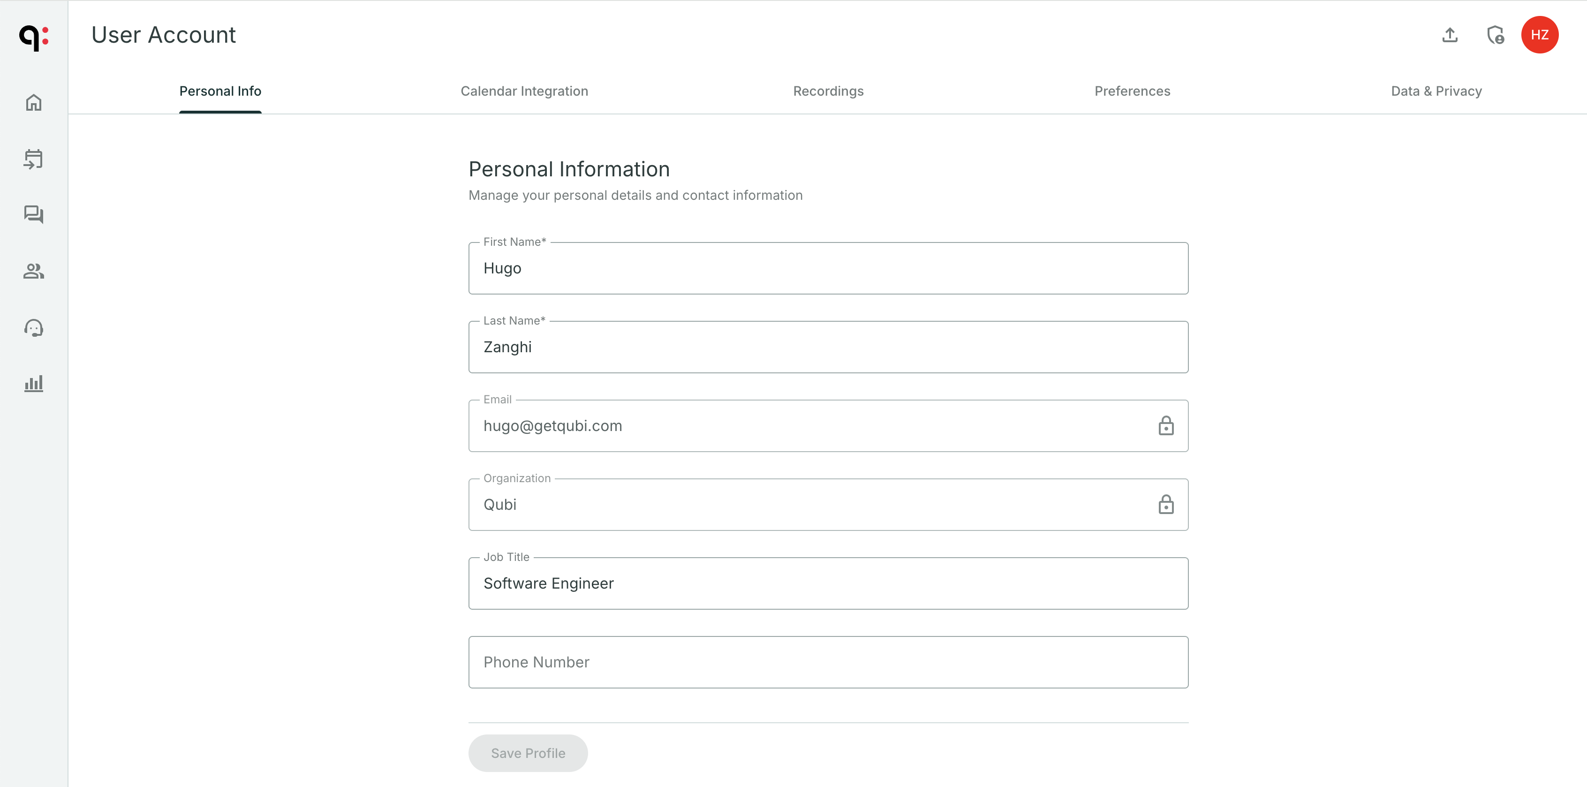
Task: Click the contacts people icon in sidebar
Action: pos(34,271)
